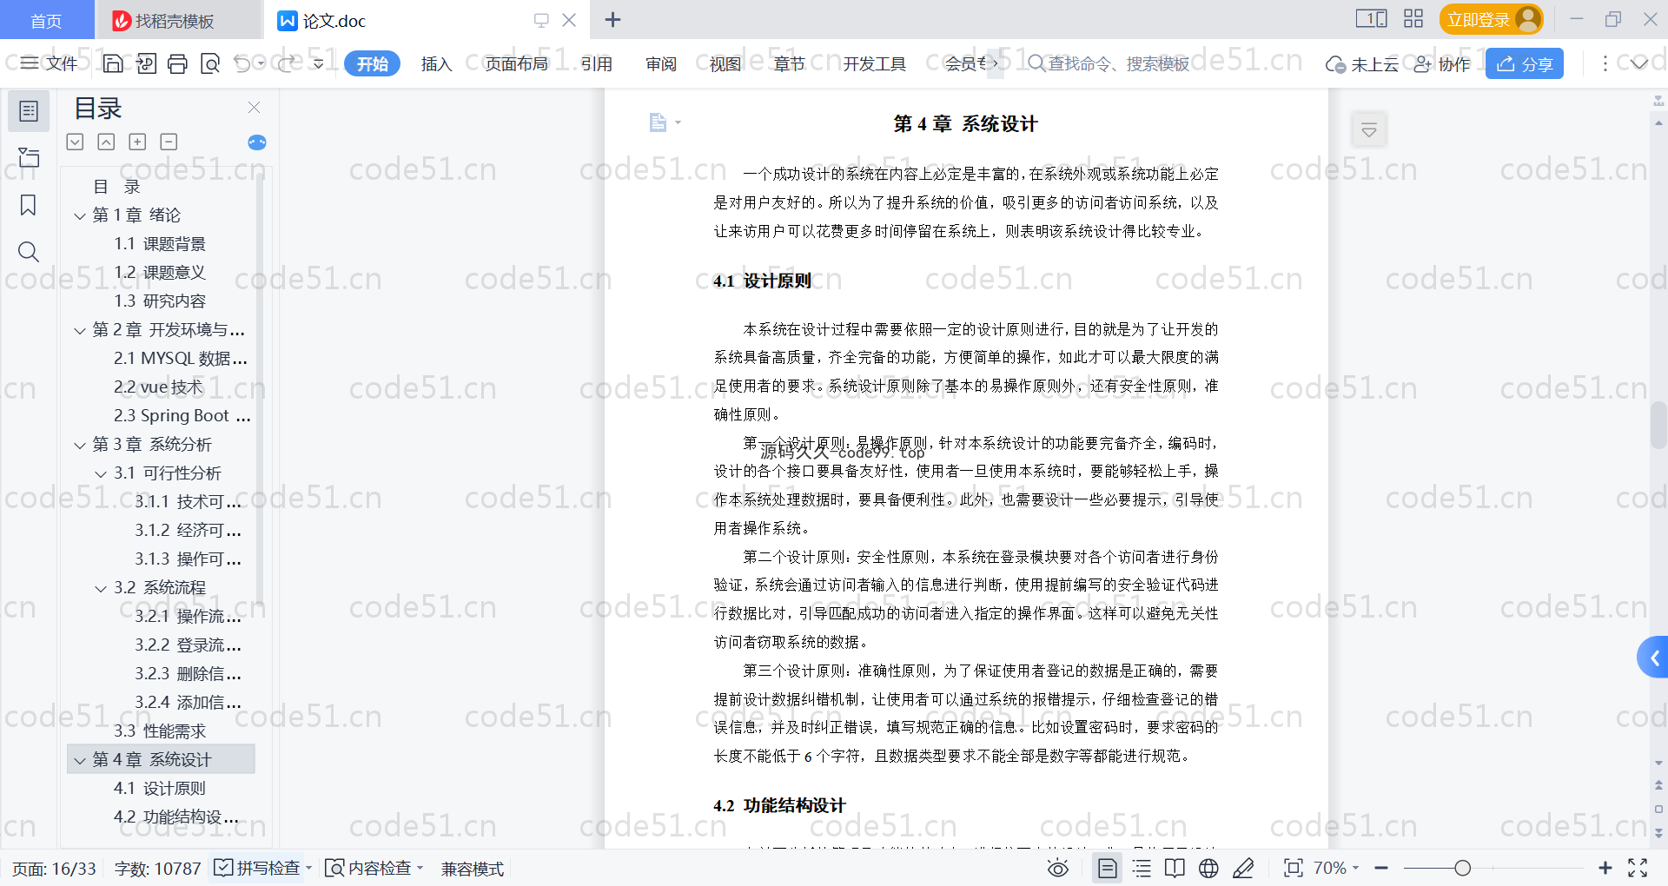The height and width of the screenshot is (886, 1668).
Task: Open Print Preview from quick toolbar
Action: (209, 63)
